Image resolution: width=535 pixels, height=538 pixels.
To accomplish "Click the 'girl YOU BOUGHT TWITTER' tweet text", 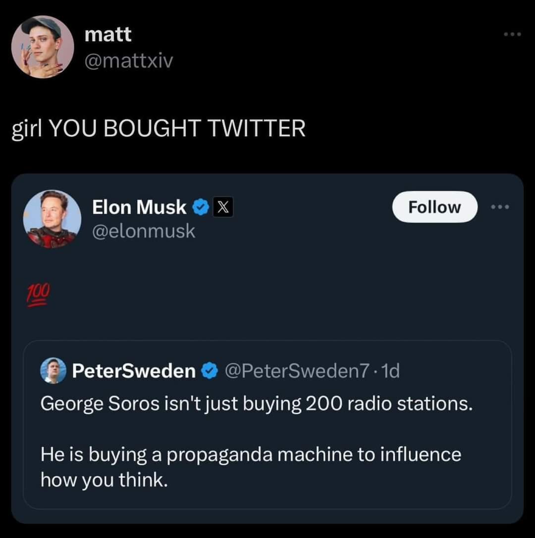I will (159, 128).
